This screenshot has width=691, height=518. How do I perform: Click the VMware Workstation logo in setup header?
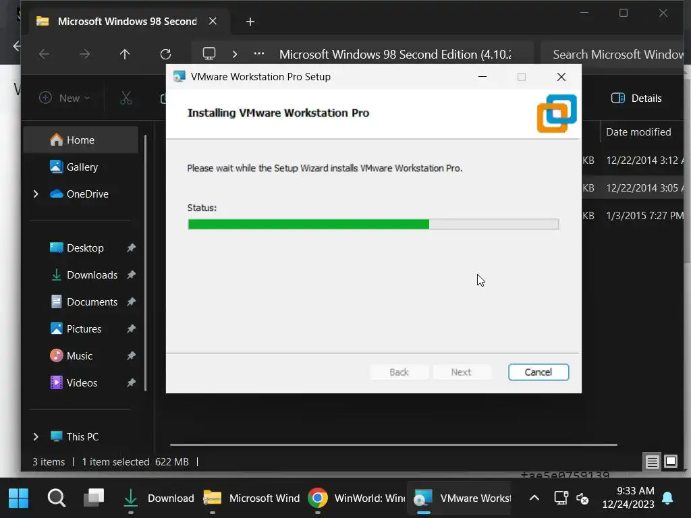click(557, 113)
